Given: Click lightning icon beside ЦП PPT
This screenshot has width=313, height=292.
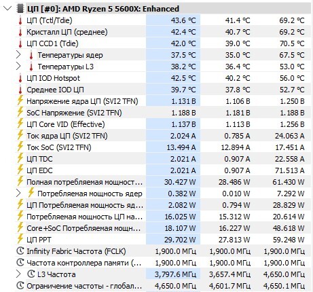Looking at the screenshot, I should click(x=20, y=239).
